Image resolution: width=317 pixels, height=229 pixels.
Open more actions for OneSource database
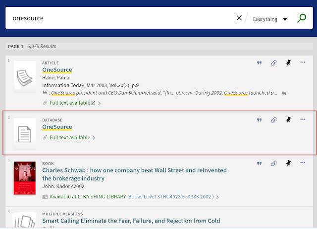coord(303,119)
